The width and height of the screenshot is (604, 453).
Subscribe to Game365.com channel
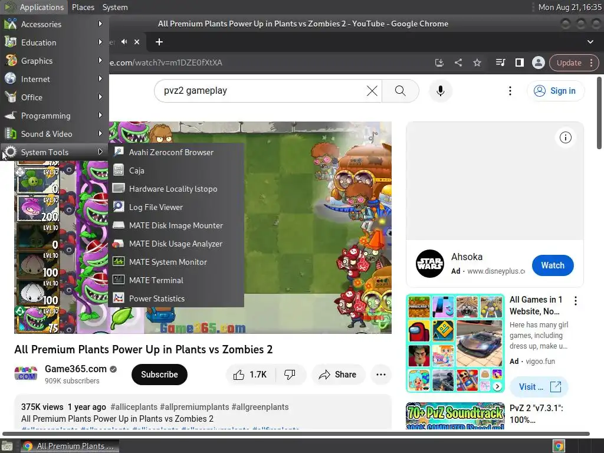pyautogui.click(x=159, y=375)
